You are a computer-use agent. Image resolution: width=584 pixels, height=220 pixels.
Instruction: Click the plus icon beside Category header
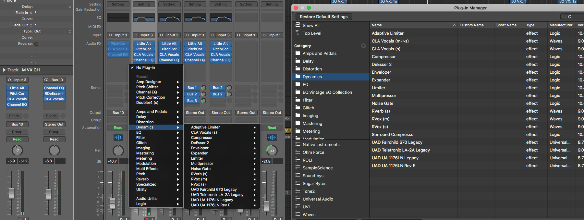tap(363, 46)
